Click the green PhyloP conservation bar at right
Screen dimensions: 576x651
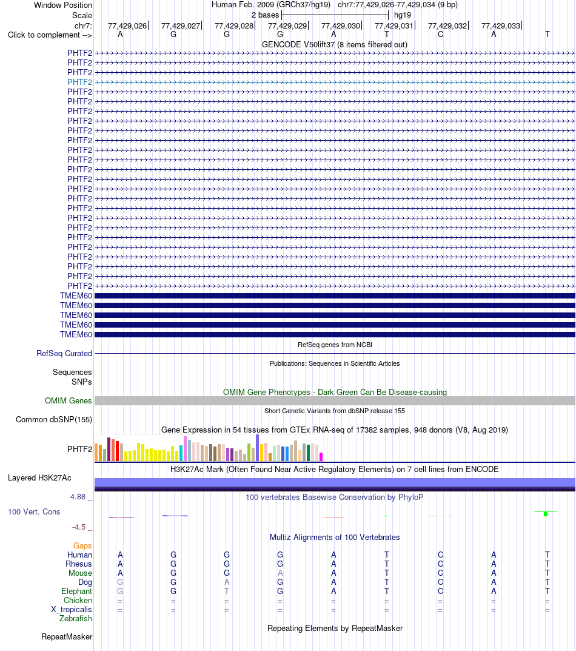[546, 513]
